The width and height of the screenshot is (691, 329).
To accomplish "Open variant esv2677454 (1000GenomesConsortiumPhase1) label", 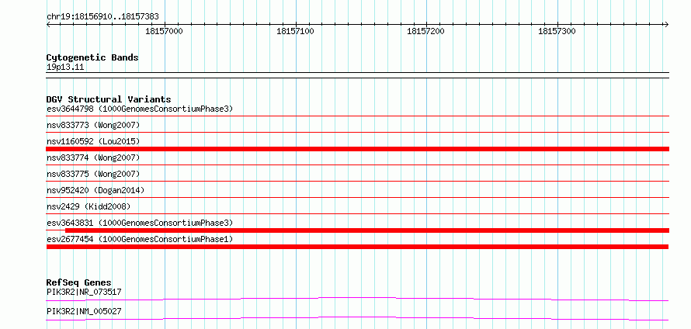I will pos(140,239).
